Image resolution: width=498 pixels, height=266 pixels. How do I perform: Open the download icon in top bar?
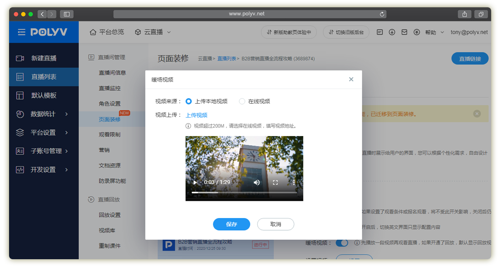pos(392,32)
